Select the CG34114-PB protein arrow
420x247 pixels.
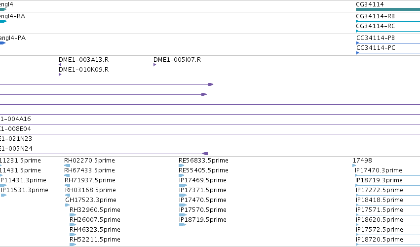tap(388, 43)
